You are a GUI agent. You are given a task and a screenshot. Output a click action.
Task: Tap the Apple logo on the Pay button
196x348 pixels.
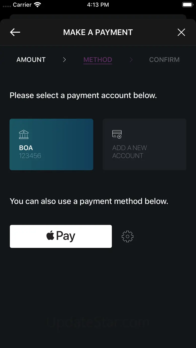coord(50,236)
